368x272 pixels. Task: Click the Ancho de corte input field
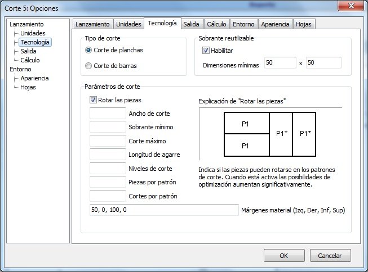coord(108,114)
